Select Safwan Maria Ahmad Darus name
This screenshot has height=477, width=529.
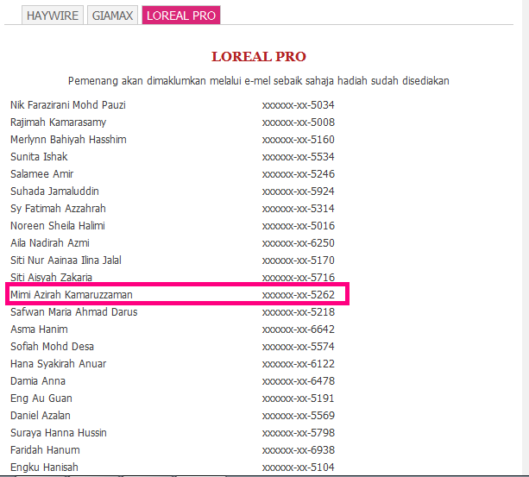[73, 312]
